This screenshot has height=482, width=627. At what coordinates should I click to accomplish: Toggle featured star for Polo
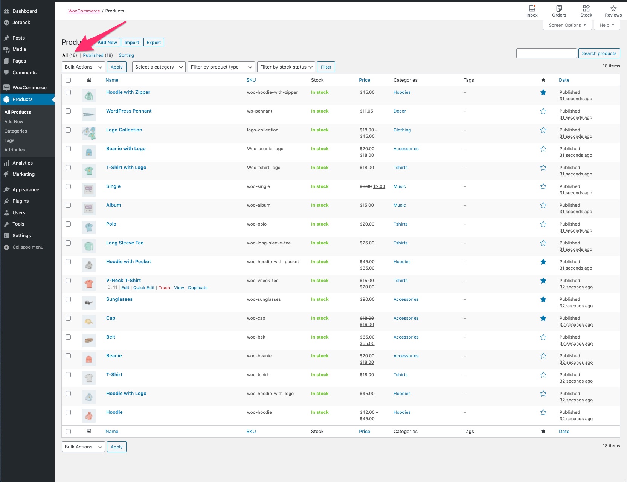point(543,224)
